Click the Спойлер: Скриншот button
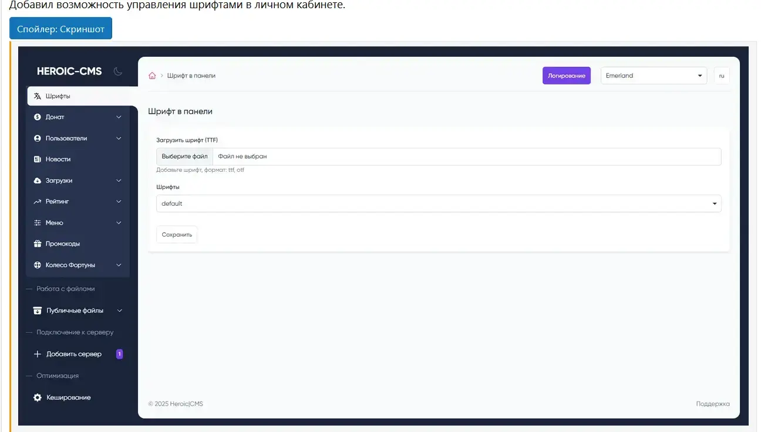 (x=60, y=29)
